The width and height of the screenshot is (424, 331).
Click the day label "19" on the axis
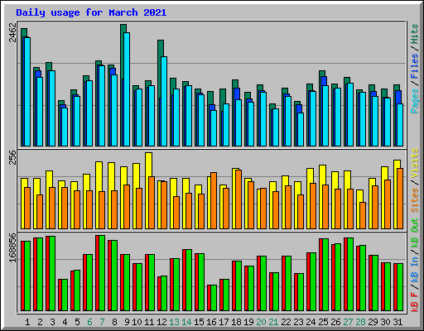tap(248, 322)
